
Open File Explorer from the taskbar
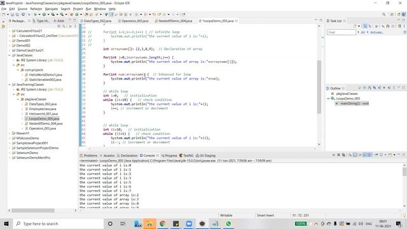[x=149, y=223]
